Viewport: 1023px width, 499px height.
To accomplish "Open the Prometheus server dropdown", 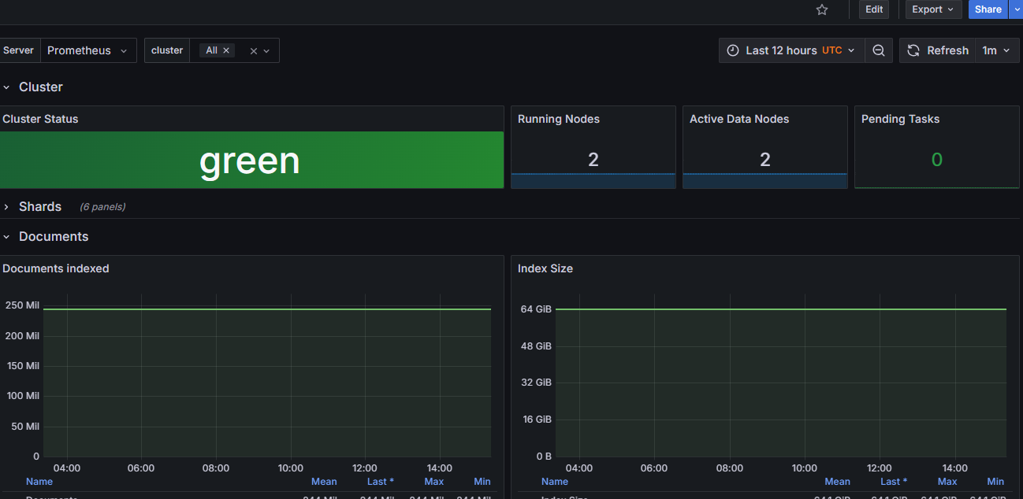I will [x=87, y=50].
